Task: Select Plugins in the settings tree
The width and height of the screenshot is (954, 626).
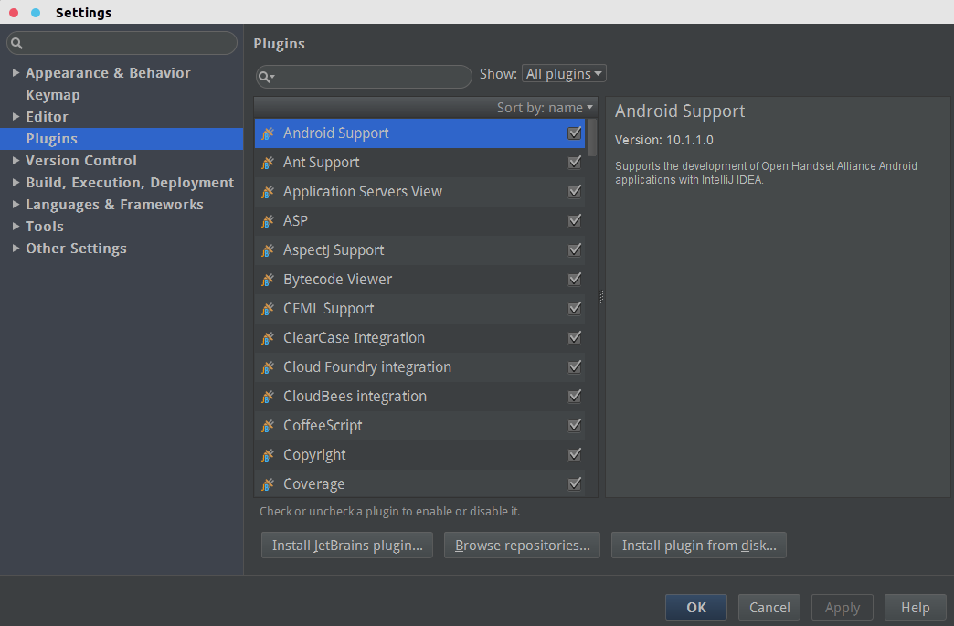Action: click(x=122, y=139)
